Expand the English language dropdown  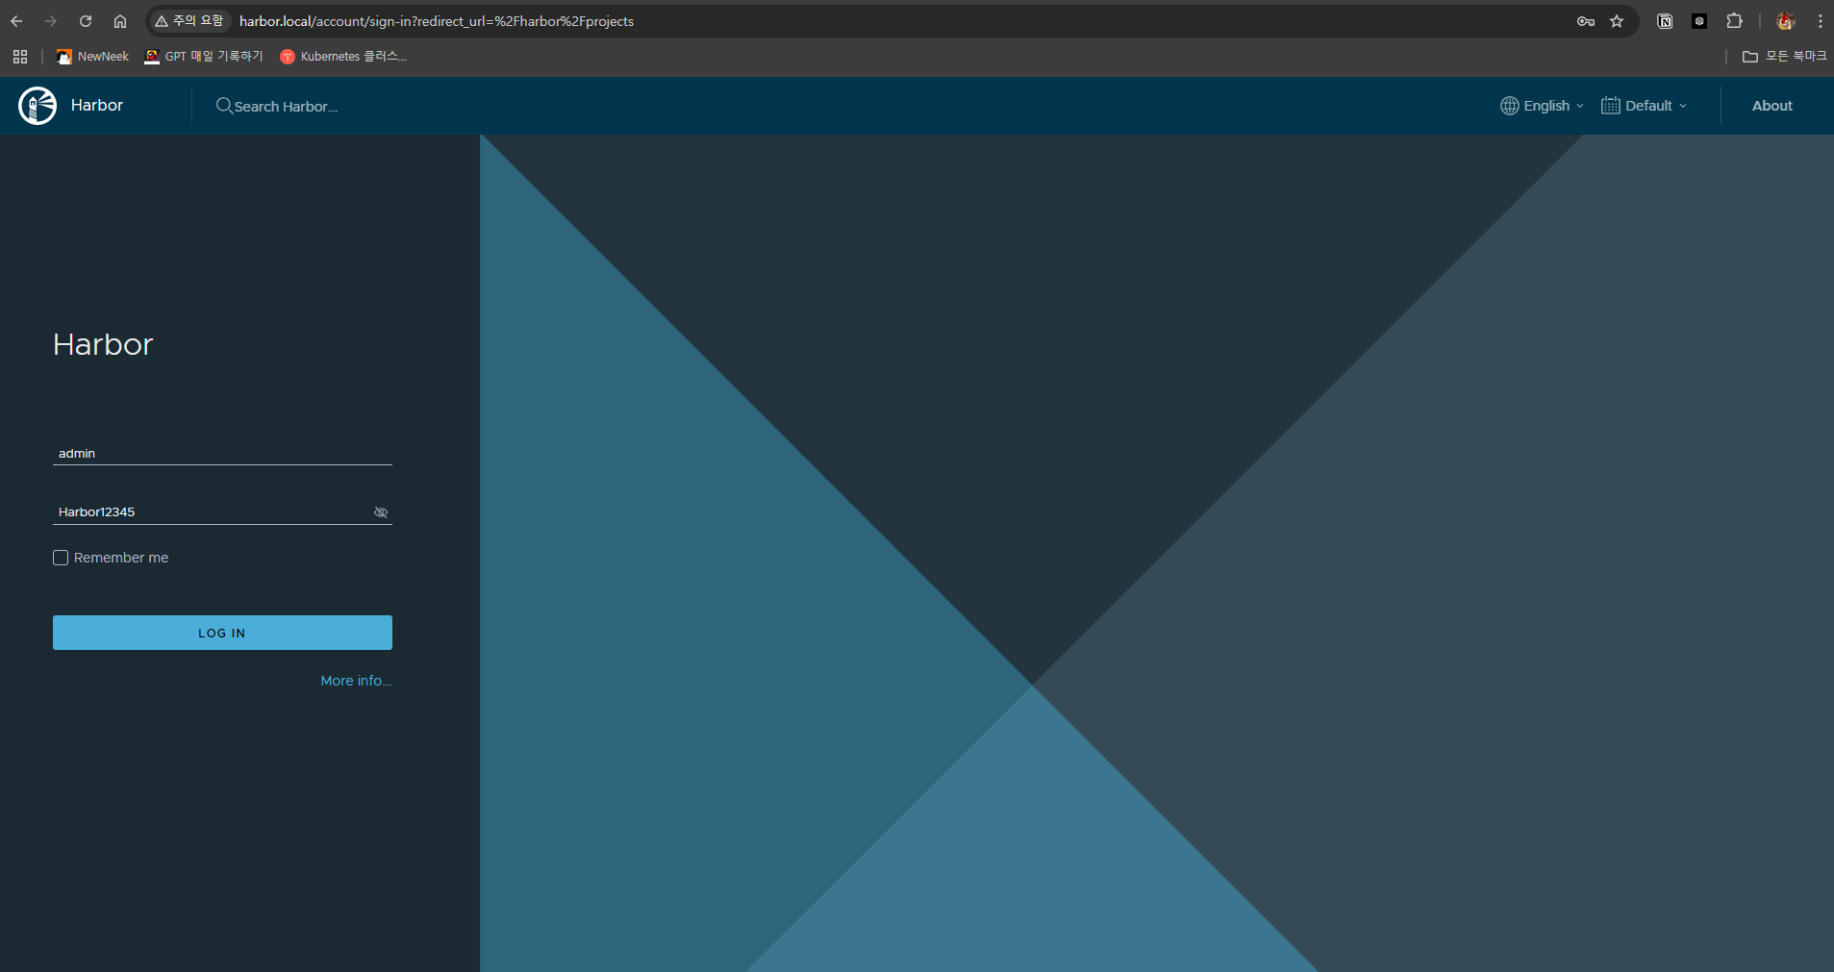tap(1542, 106)
